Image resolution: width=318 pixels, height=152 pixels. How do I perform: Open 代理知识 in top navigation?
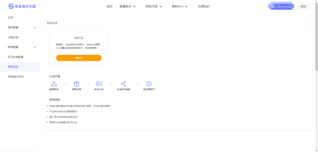pyautogui.click(x=204, y=6)
